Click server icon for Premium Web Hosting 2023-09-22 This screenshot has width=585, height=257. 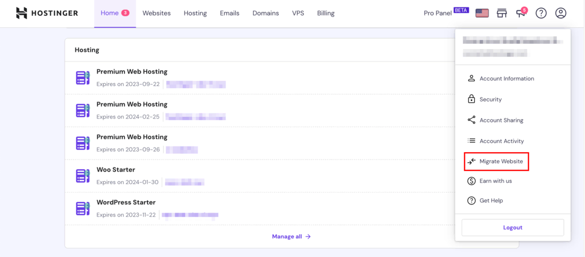[83, 77]
